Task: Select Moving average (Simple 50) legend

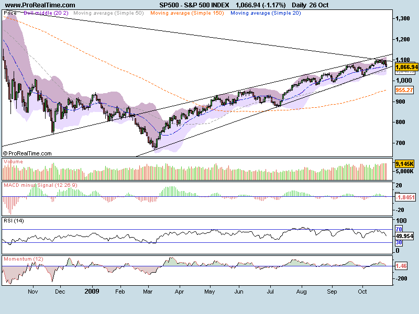Action: [x=108, y=13]
